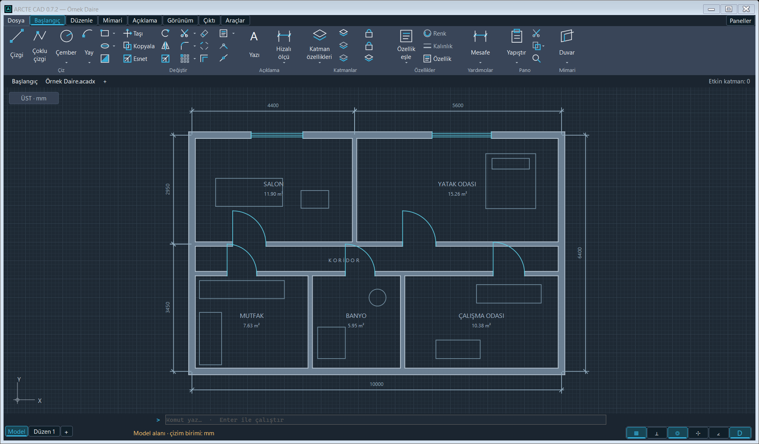Select the rectangle draw tool
Screen dimensions: 759x444
tap(105, 33)
